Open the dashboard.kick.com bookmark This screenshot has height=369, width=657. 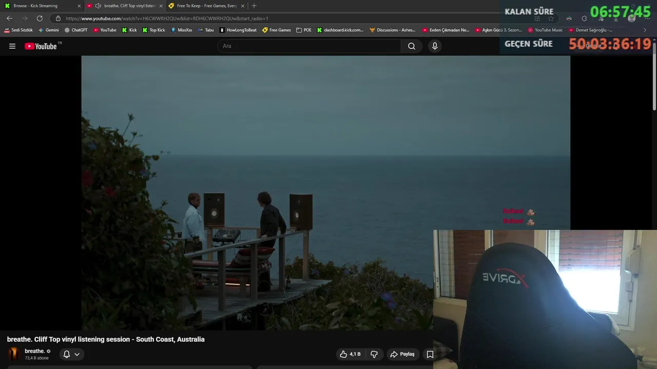(x=340, y=30)
